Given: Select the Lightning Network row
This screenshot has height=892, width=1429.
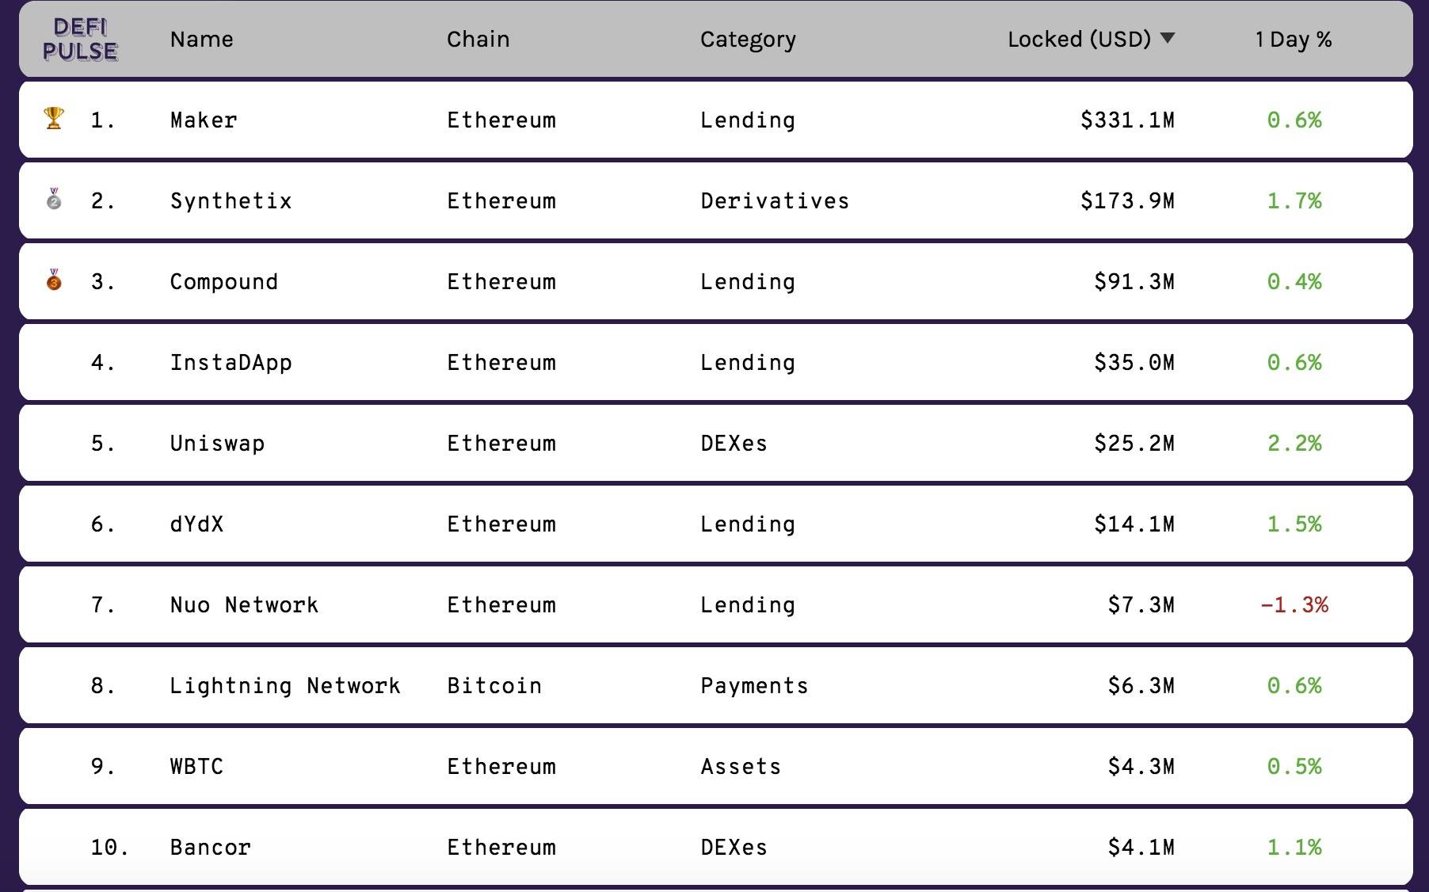Looking at the screenshot, I should (x=715, y=685).
